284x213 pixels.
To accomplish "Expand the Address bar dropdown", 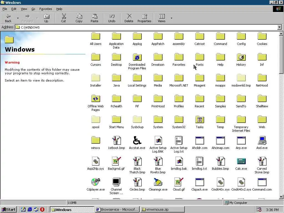I will tap(280, 27).
